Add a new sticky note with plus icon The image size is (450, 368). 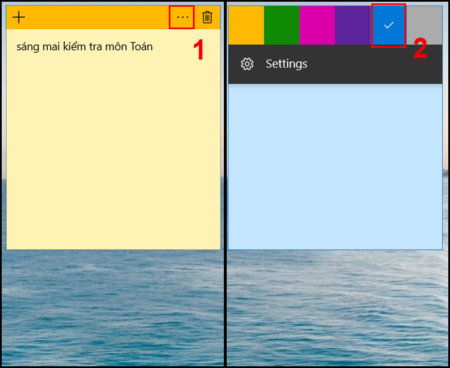pos(19,17)
